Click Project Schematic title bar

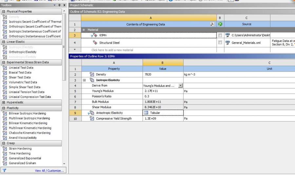[182, 5]
